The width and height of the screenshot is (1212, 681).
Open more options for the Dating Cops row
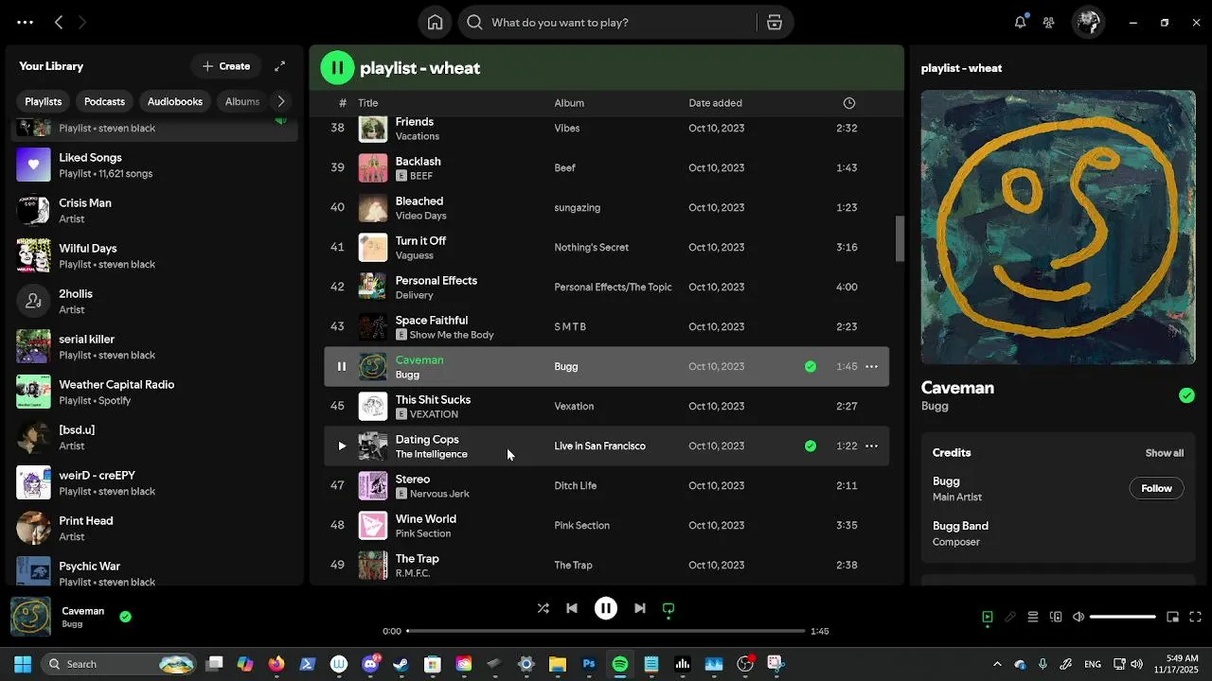tap(871, 446)
